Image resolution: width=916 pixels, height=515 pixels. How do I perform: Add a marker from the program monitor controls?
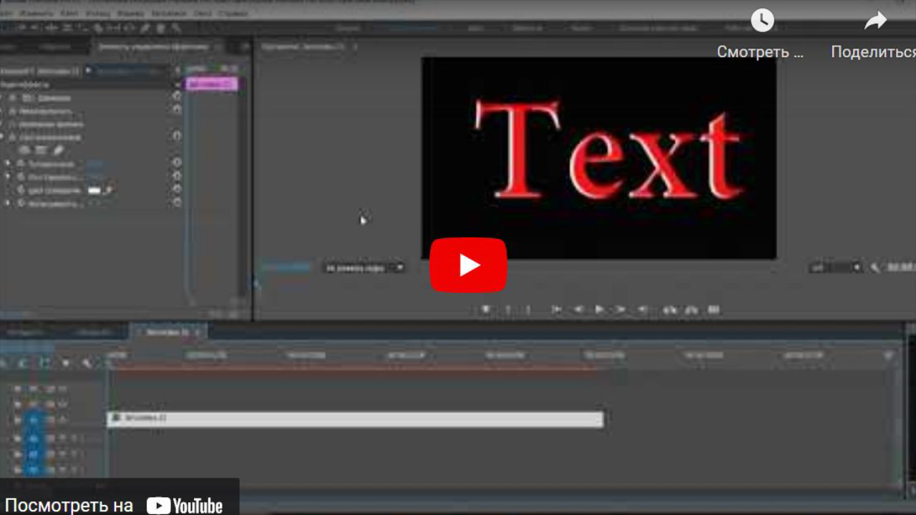(x=486, y=309)
